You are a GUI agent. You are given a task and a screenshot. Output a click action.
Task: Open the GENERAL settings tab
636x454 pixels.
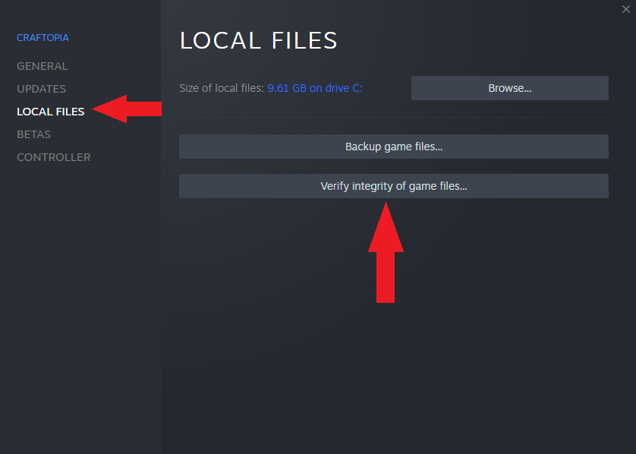click(43, 66)
